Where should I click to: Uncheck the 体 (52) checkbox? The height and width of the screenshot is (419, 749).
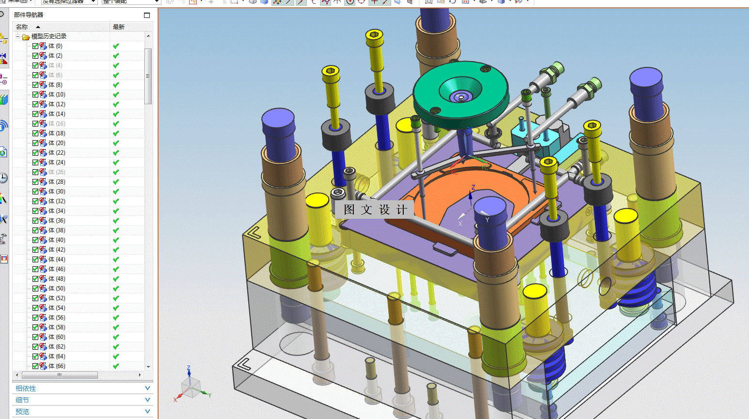coord(35,298)
